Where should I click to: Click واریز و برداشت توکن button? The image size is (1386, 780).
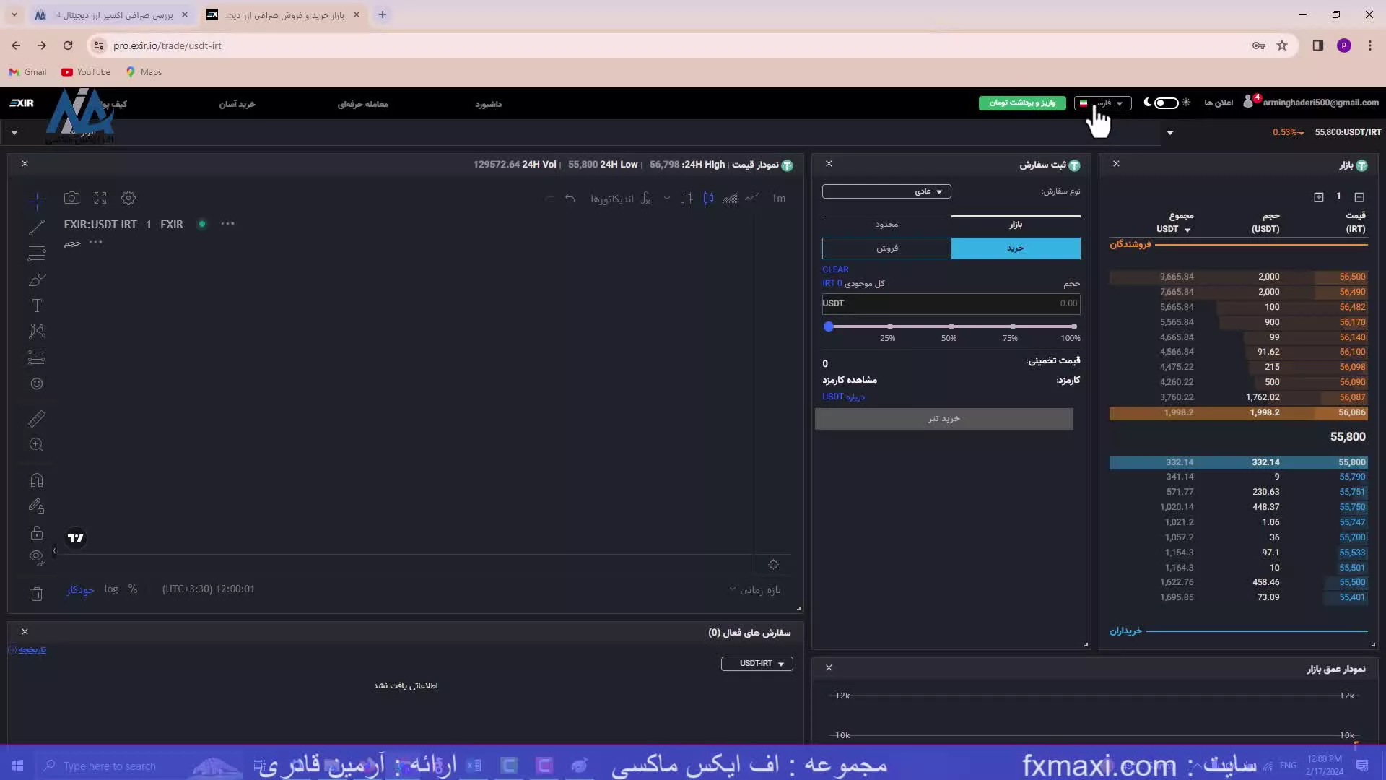click(1022, 103)
